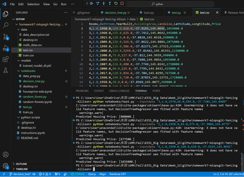Open train.csv in the explorer
This screenshot has height=177, width=244.
pos(41,55)
